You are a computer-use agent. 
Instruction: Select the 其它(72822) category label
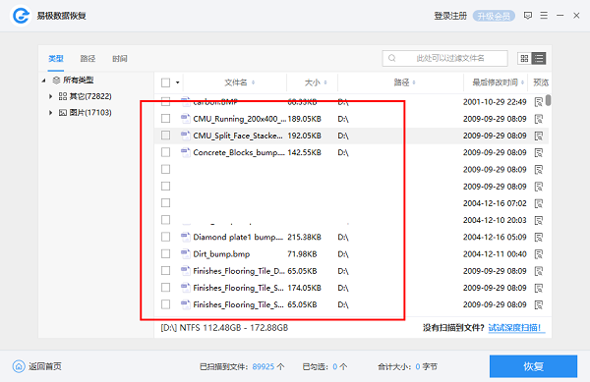90,96
